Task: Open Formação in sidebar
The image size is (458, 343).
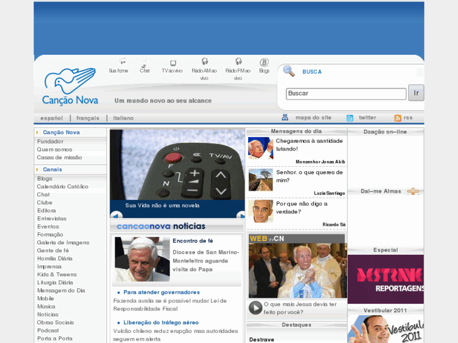Action: (x=50, y=235)
